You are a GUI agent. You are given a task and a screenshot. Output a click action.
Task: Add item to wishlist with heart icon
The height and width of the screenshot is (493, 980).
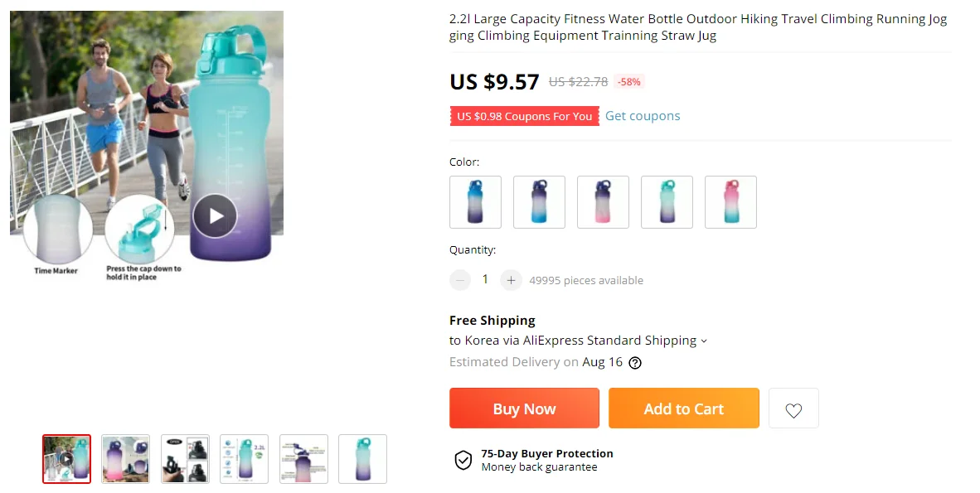coord(793,409)
